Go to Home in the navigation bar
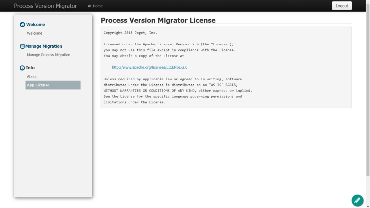 click(95, 6)
